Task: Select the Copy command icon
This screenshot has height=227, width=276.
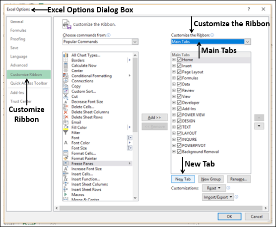Action: [x=66, y=86]
